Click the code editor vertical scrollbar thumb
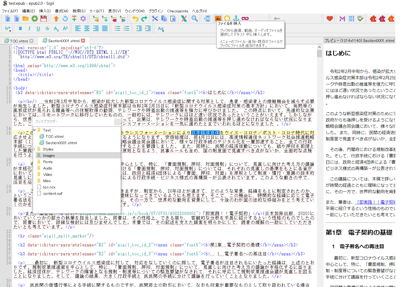Screen dimensions: 409x287 319,53
